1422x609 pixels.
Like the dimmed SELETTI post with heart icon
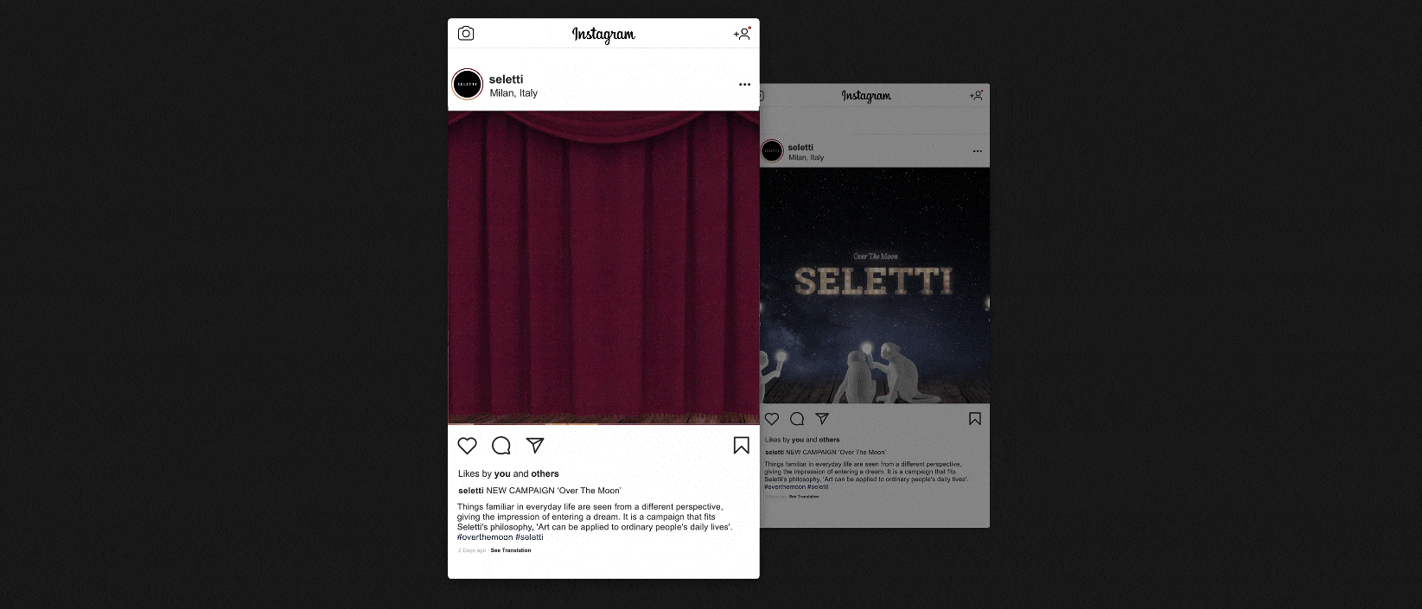point(772,419)
